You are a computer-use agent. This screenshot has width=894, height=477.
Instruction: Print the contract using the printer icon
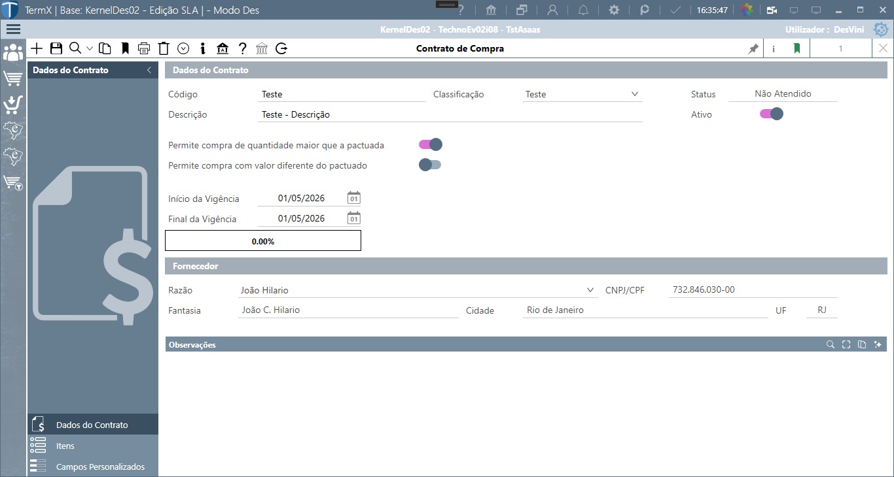click(x=145, y=48)
